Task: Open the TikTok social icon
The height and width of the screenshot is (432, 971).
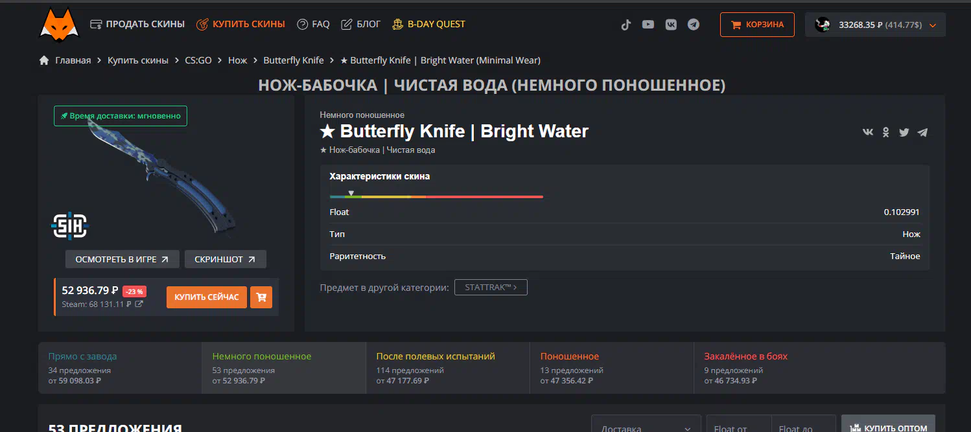Action: pos(626,25)
